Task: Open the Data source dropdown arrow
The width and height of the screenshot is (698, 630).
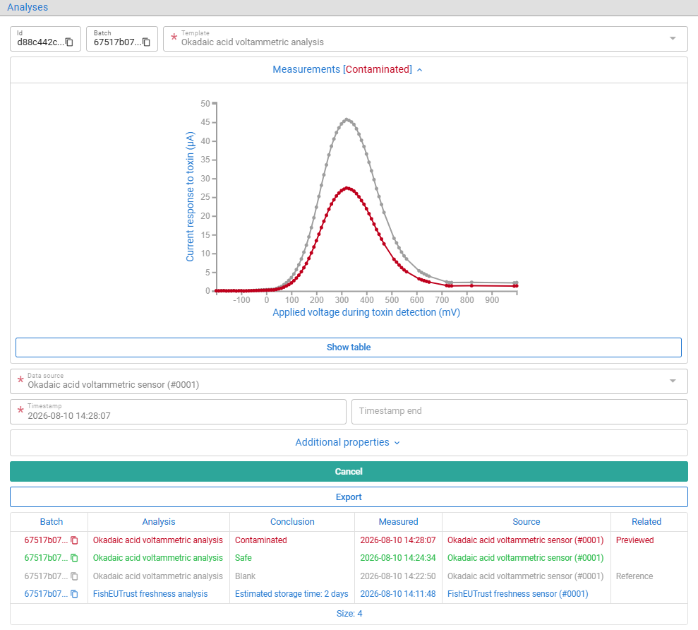Action: (x=673, y=381)
